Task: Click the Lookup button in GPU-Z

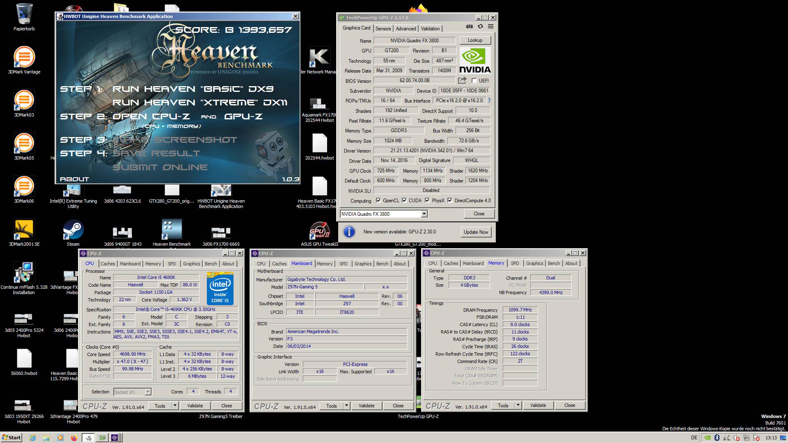Action: point(475,40)
